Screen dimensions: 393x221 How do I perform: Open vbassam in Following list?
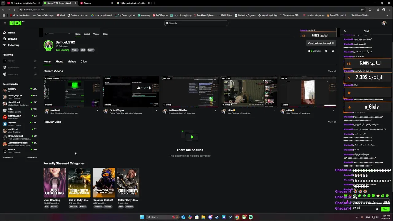pos(20,74)
